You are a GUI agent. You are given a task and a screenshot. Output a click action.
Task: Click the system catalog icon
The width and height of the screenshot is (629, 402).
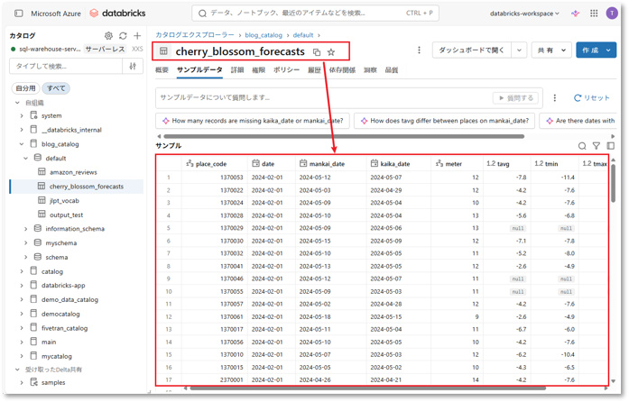pyautogui.click(x=33, y=115)
